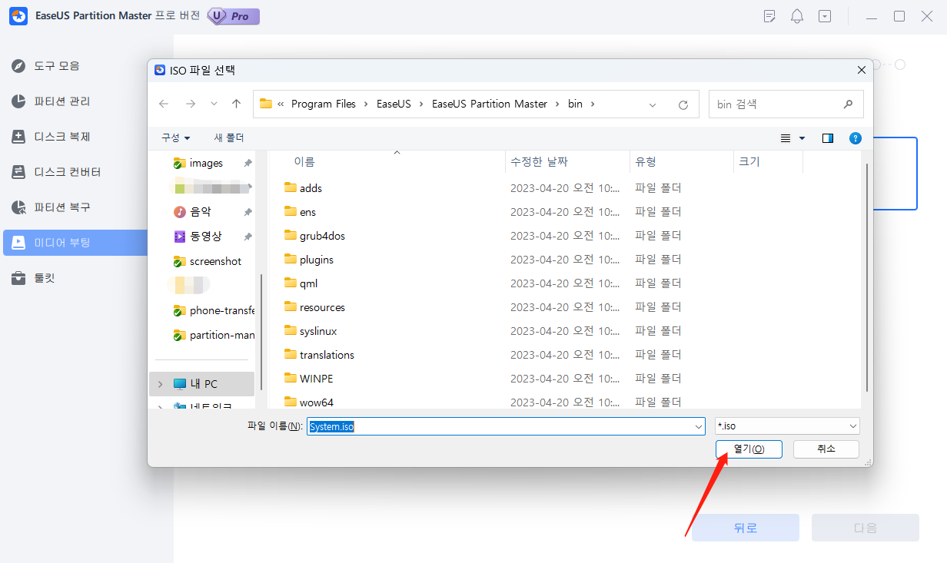Click the 새 폴더 new folder button
947x563 pixels.
228,137
